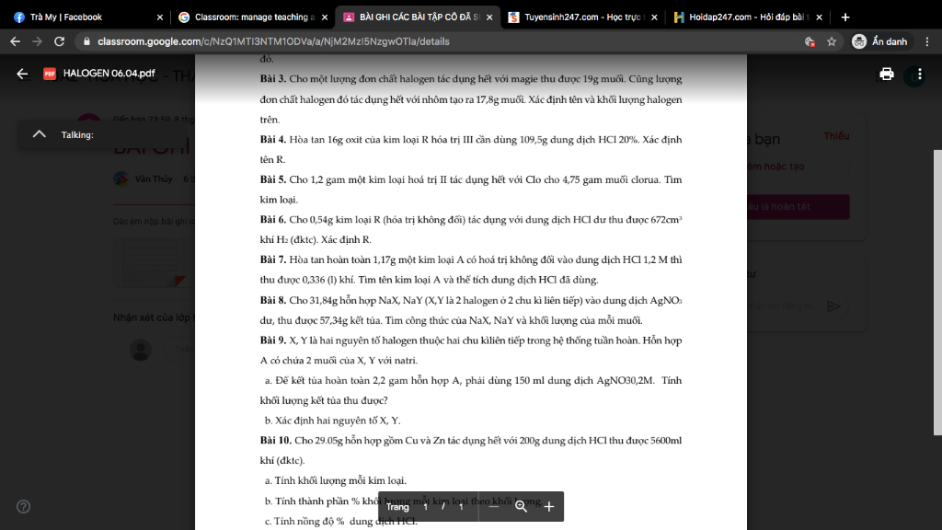Expand the Talking panel chevron
This screenshot has width=942, height=530.
39,134
